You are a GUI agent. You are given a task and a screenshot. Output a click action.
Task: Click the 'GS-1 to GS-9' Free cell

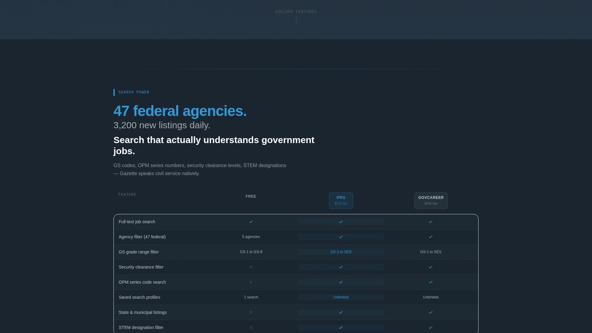251,252
